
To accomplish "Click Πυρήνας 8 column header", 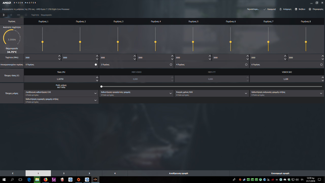I will [x=306, y=22].
